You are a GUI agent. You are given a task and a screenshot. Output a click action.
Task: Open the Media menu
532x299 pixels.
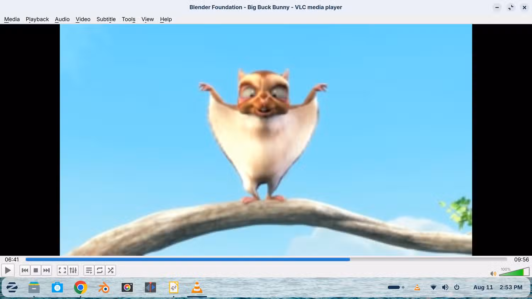pyautogui.click(x=12, y=19)
